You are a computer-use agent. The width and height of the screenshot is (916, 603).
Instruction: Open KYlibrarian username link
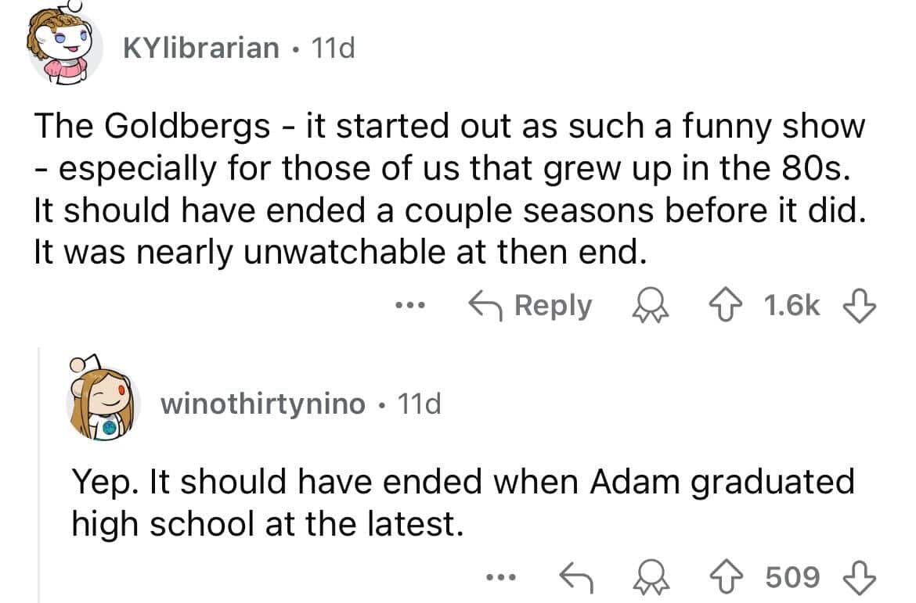[x=201, y=48]
